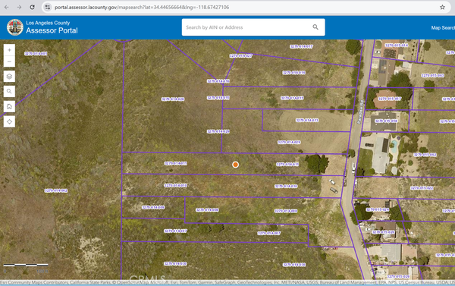Select parcel label 3270-015-063

click(x=433, y=76)
